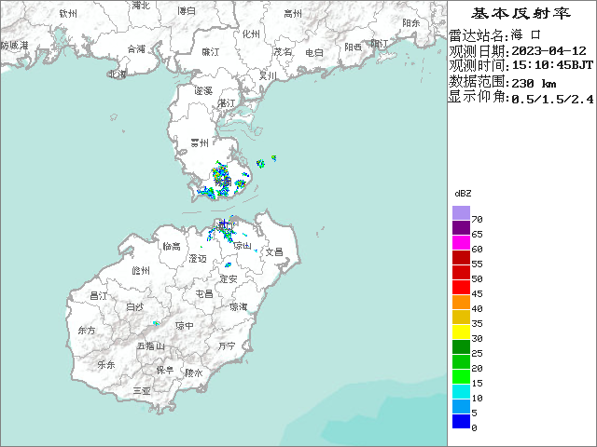Click the 化州 map label

[251, 34]
